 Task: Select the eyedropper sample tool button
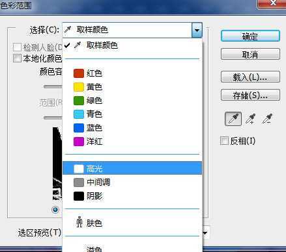tap(233, 119)
